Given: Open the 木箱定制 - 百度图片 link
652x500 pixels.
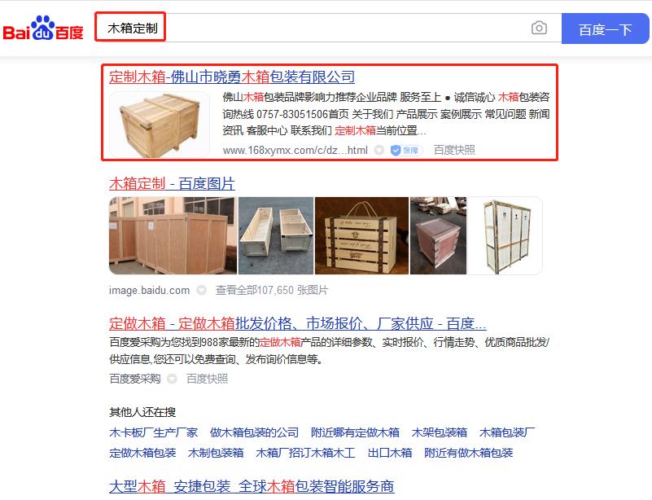Looking at the screenshot, I should tap(172, 183).
